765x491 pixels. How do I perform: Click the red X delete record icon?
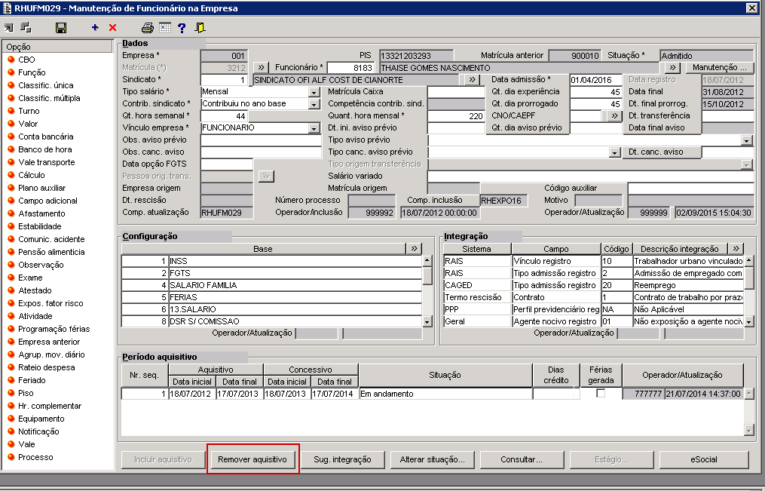point(113,28)
